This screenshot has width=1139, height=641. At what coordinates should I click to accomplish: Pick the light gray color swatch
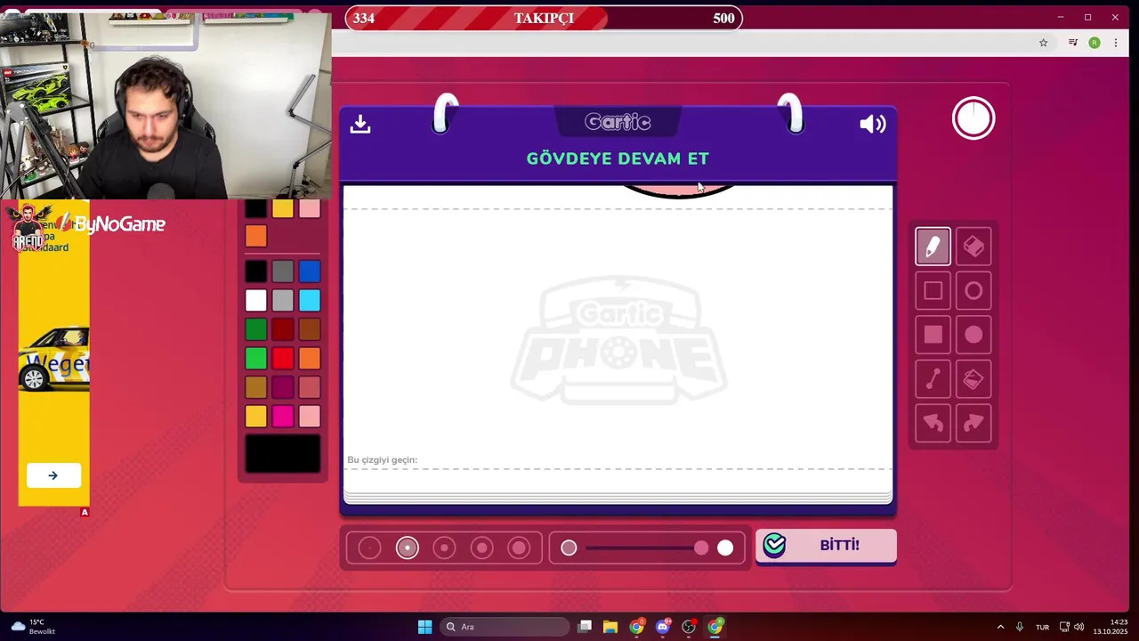[282, 300]
